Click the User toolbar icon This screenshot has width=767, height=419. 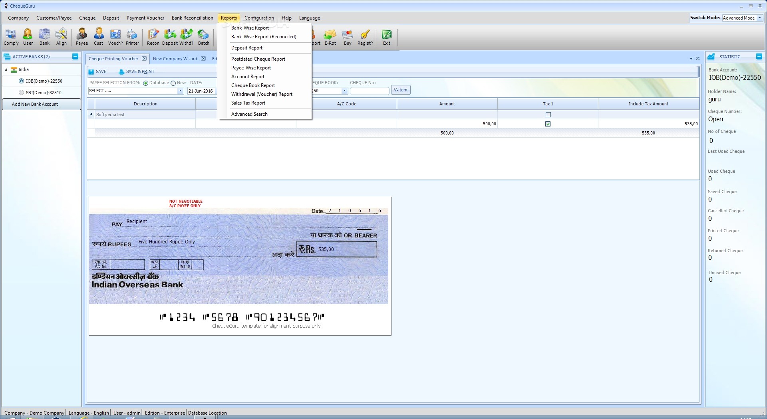tap(28, 37)
